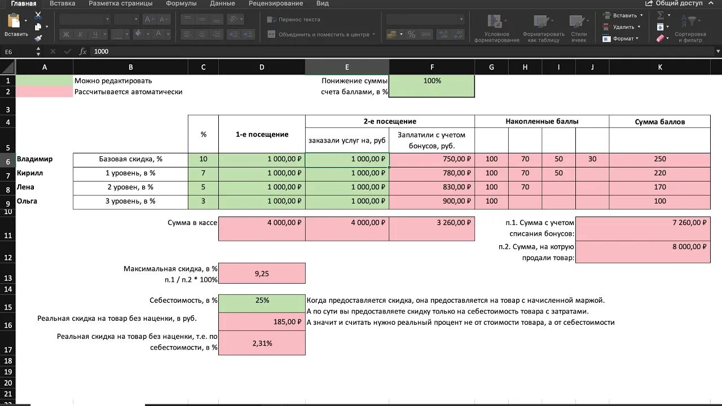The image size is (722, 406).
Task: Toggle bottom vertical alignment
Action: click(217, 19)
